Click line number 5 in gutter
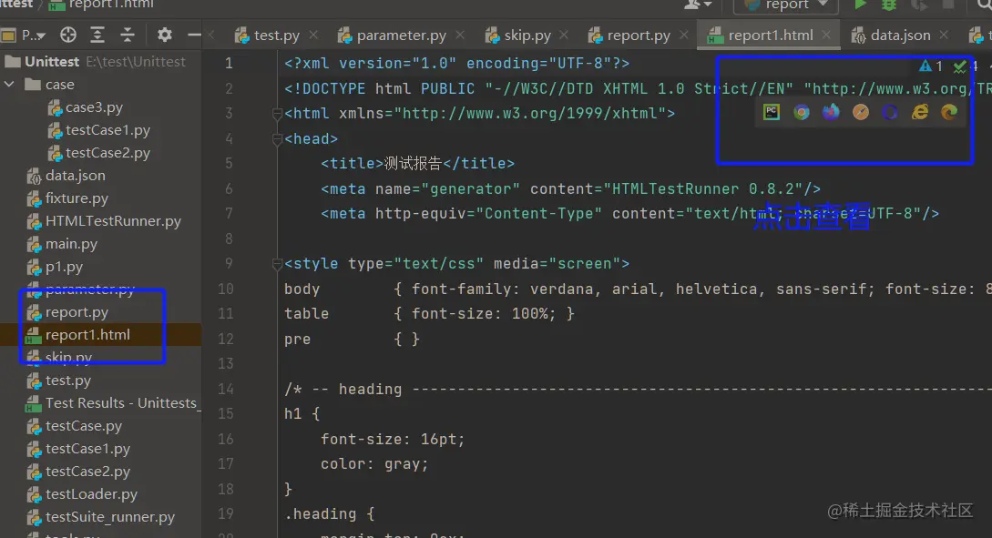 (x=229, y=164)
